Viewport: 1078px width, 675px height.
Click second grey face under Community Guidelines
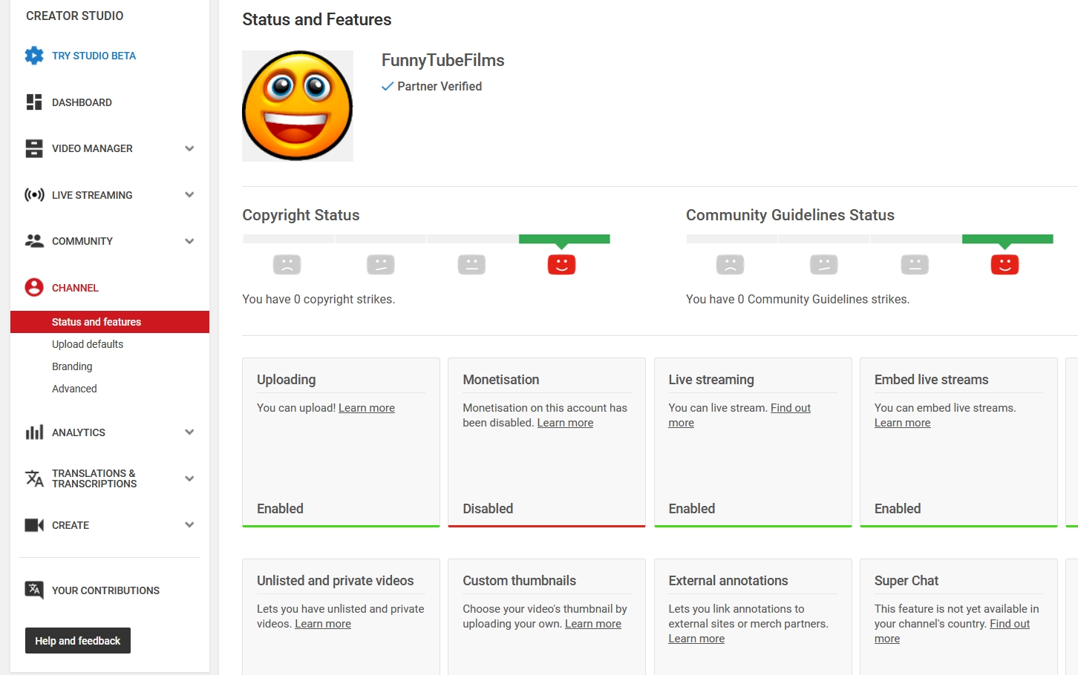pos(823,265)
